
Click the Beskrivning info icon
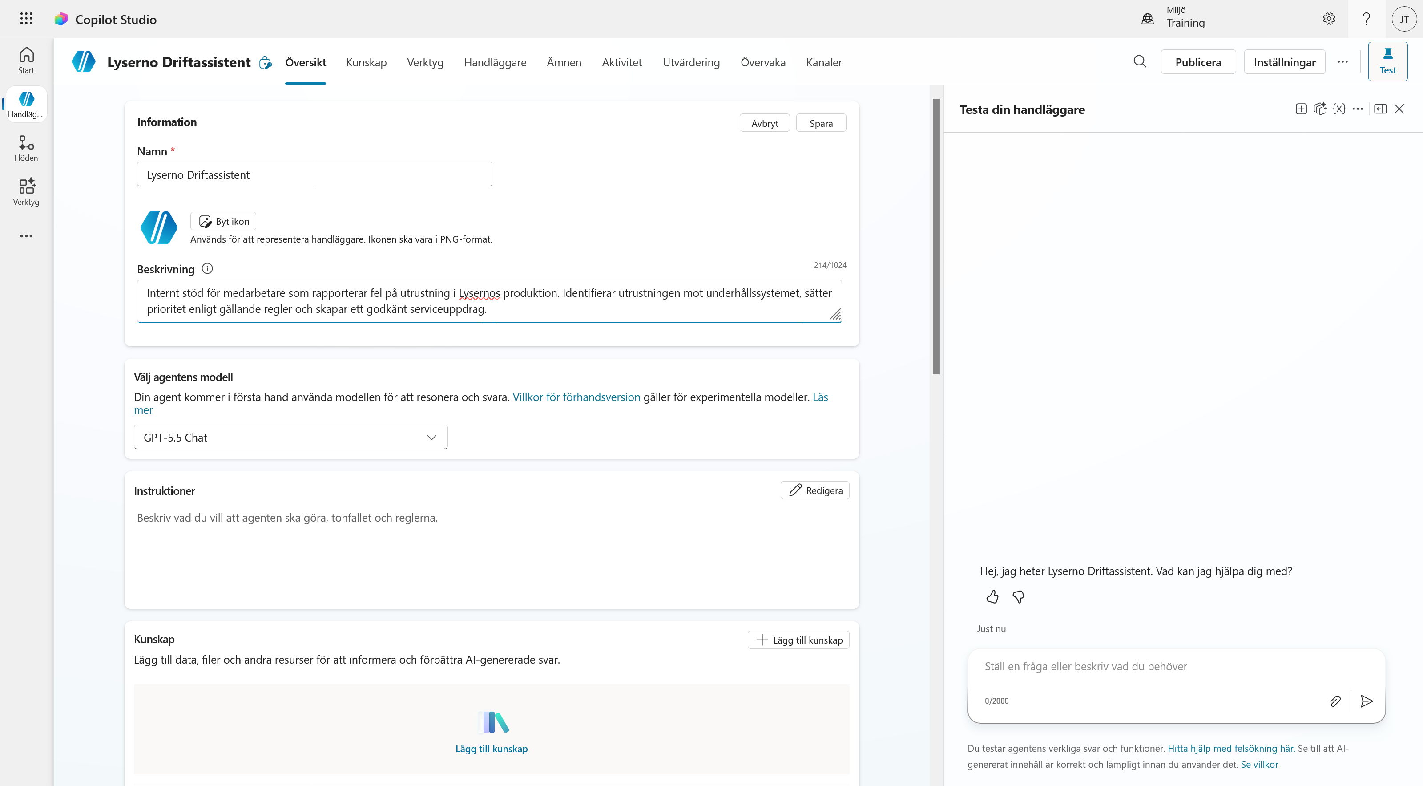point(207,269)
